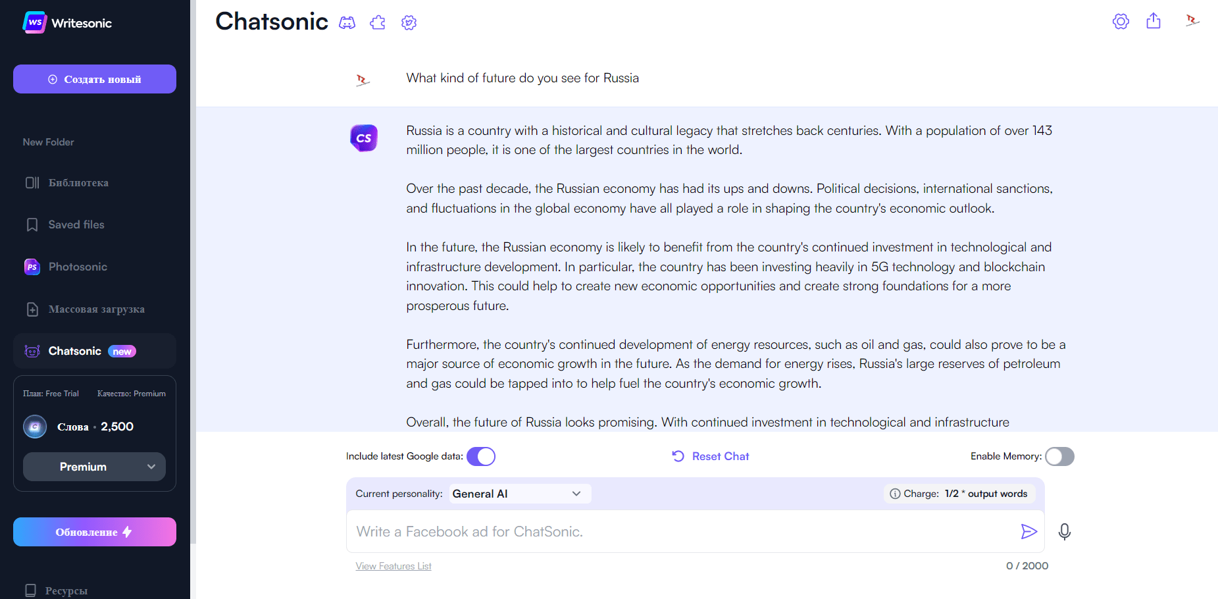Screen dimensions: 1218x599
Task: Click the Reset Chat refresh icon
Action: (x=678, y=456)
